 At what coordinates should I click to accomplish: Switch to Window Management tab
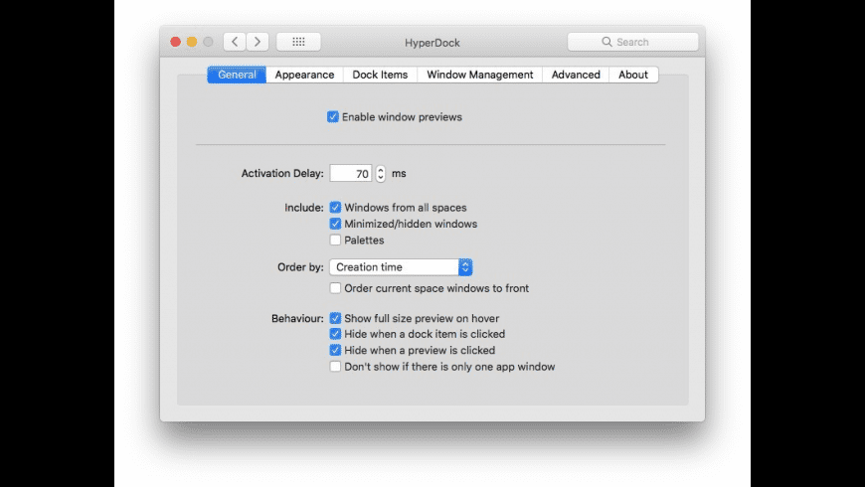[x=480, y=75]
